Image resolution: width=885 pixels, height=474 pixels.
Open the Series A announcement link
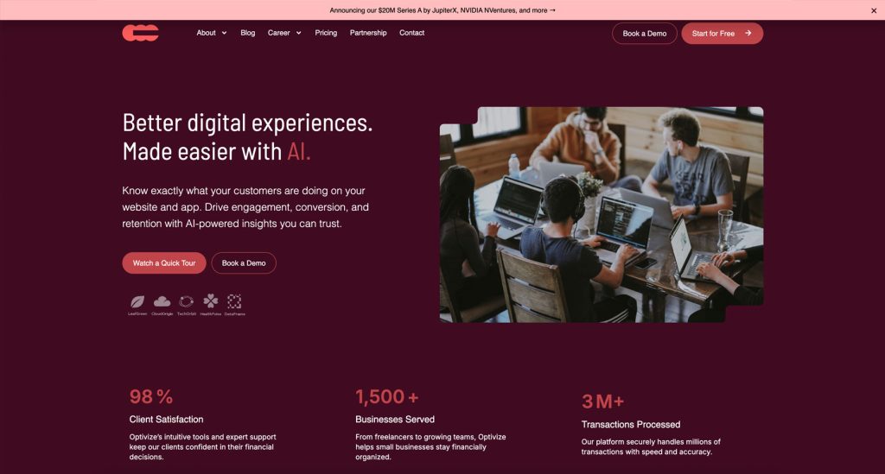click(x=442, y=10)
